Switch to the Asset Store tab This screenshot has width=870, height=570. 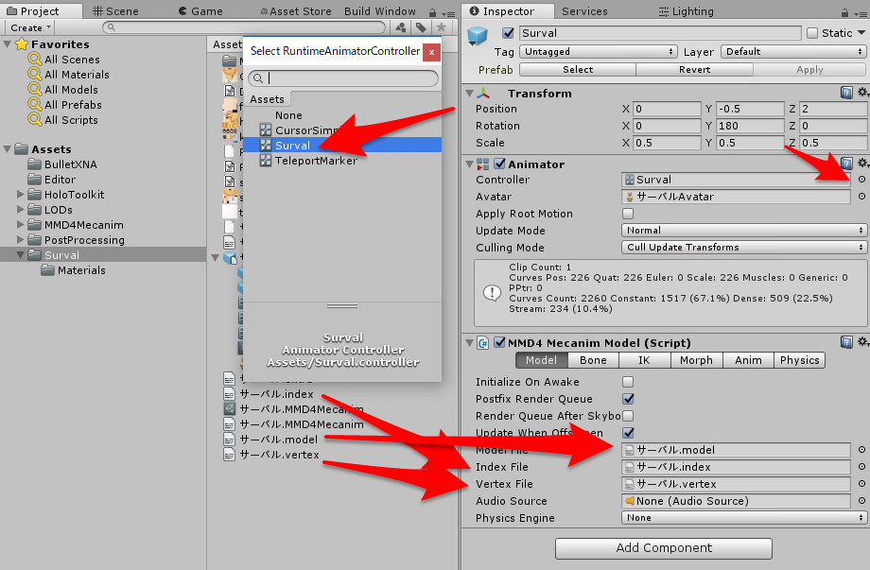296,11
